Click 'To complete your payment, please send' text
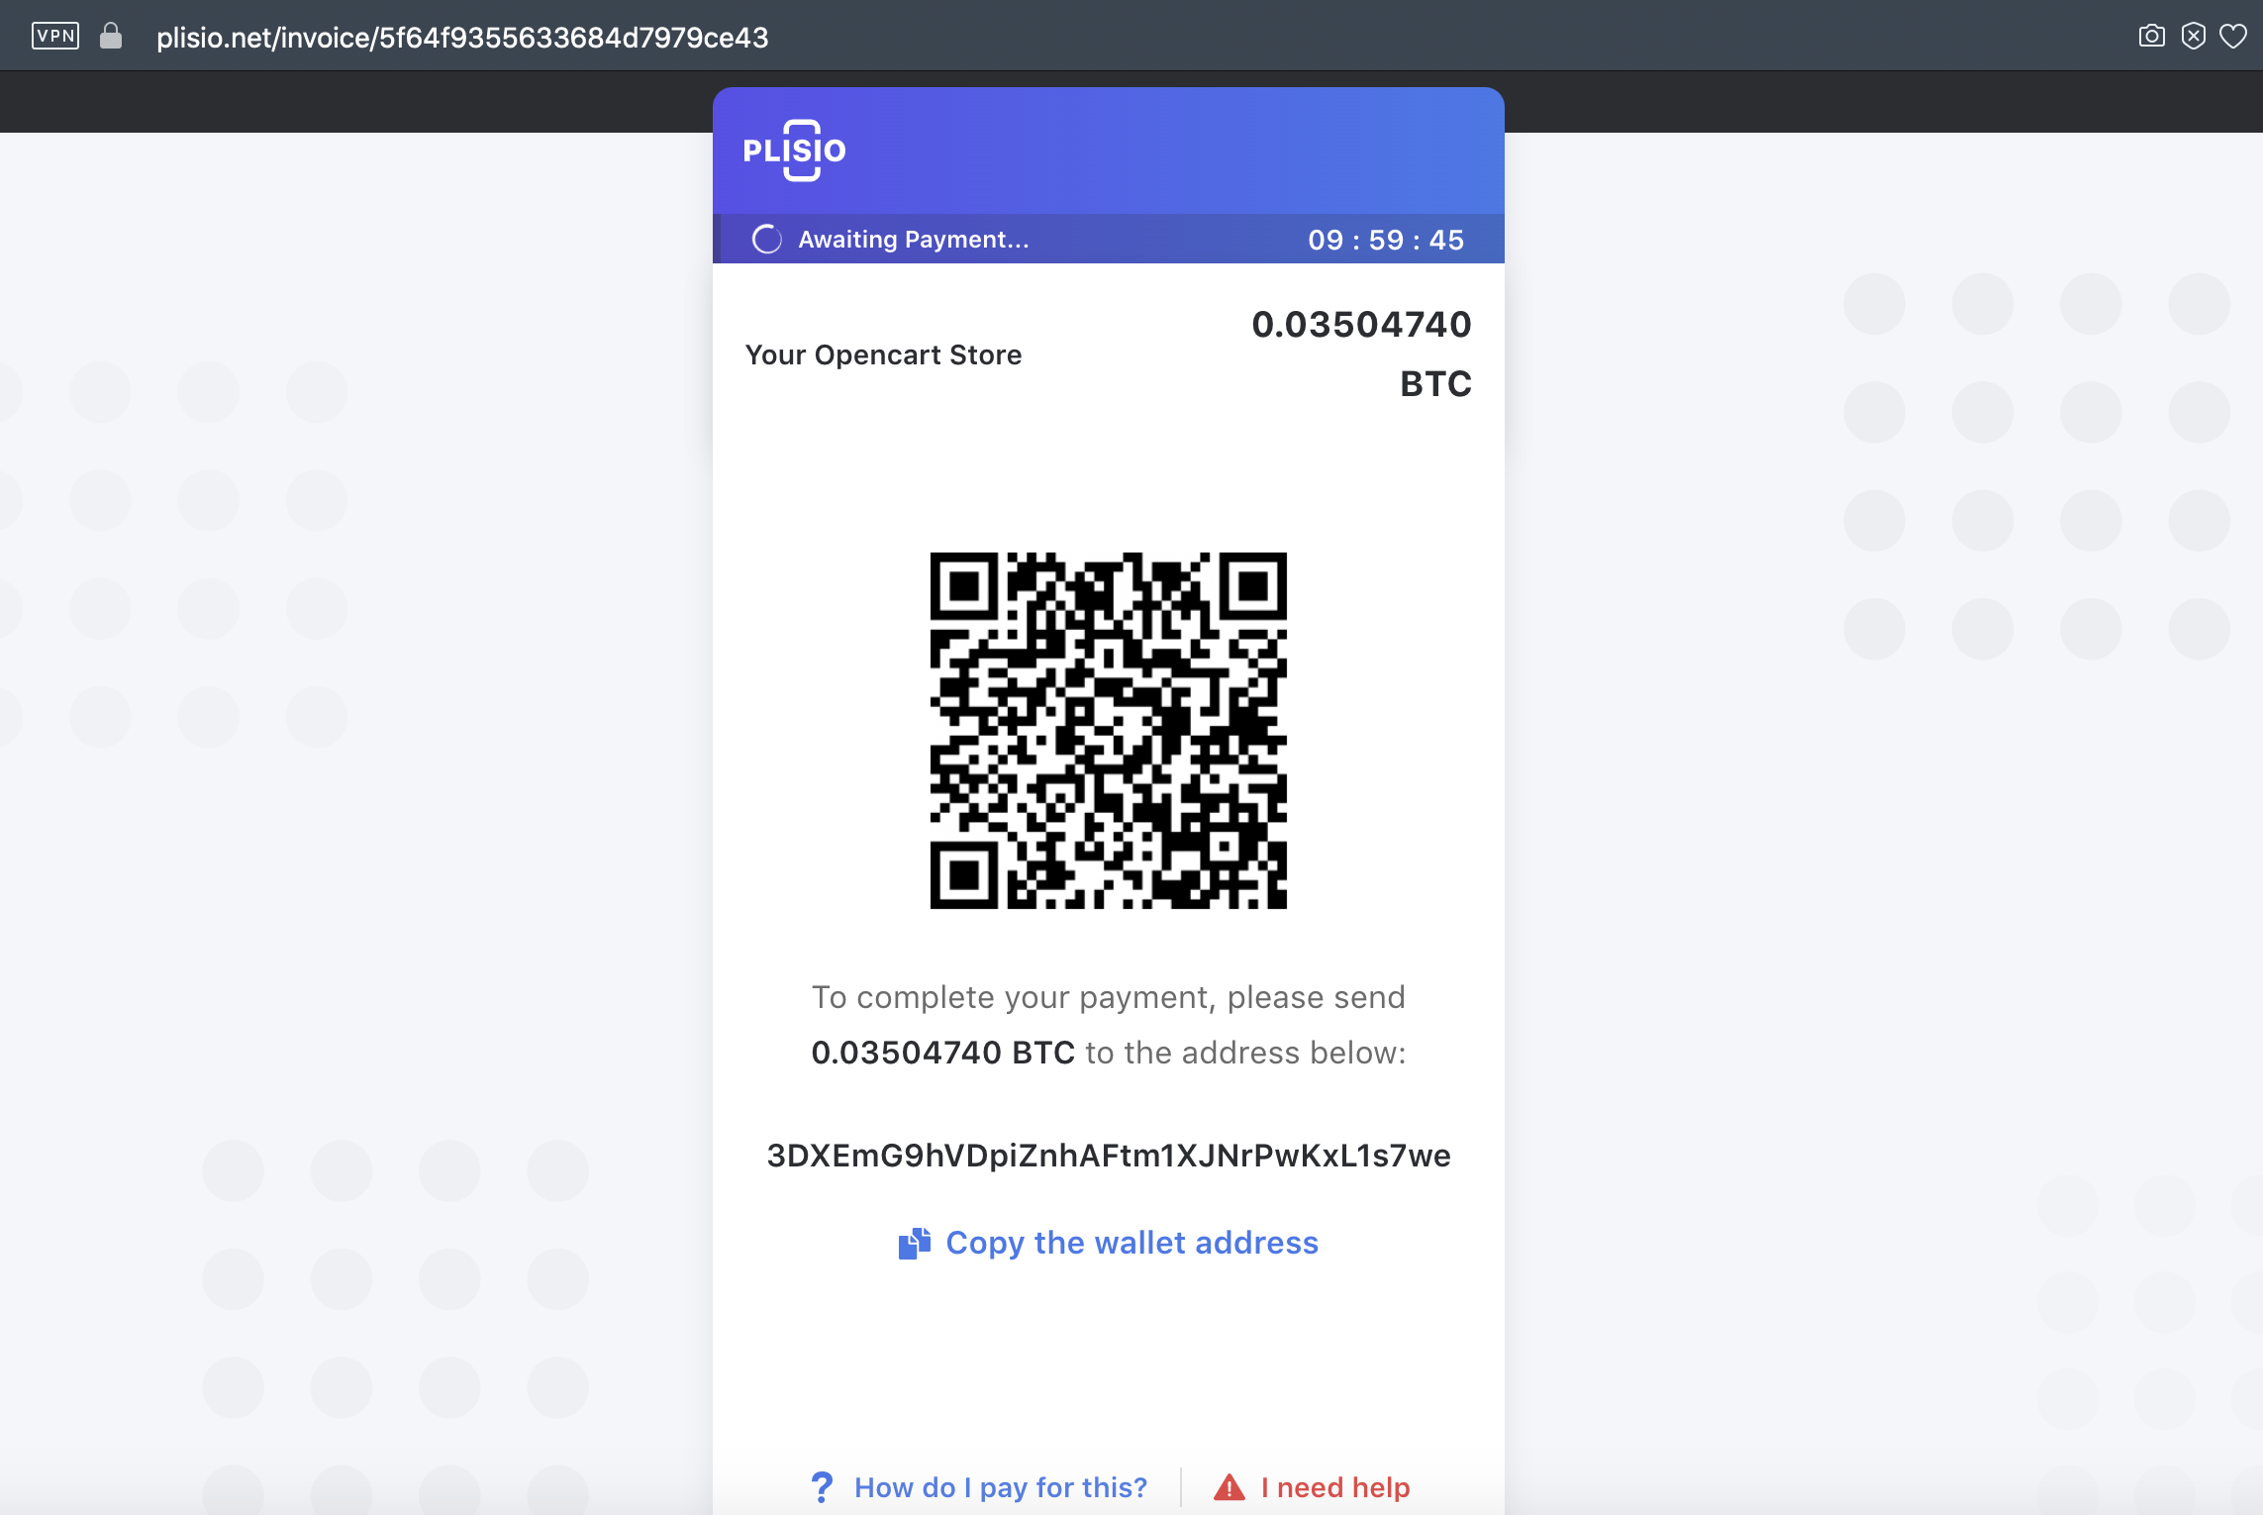Screen dimensions: 2263x1515 (x=1109, y=997)
